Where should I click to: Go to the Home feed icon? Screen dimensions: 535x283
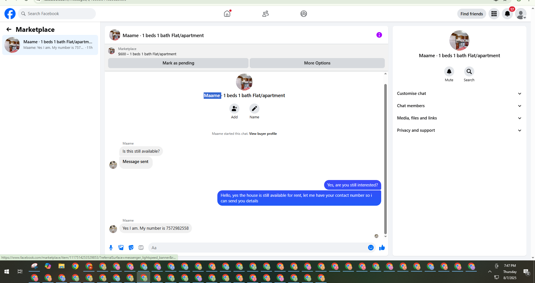tap(227, 14)
